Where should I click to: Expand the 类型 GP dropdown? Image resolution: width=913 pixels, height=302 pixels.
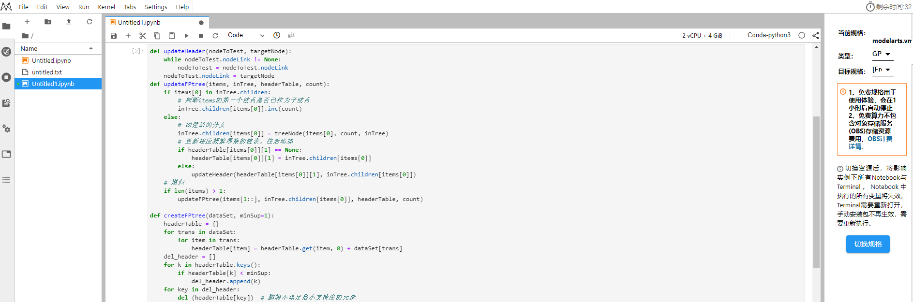click(882, 54)
